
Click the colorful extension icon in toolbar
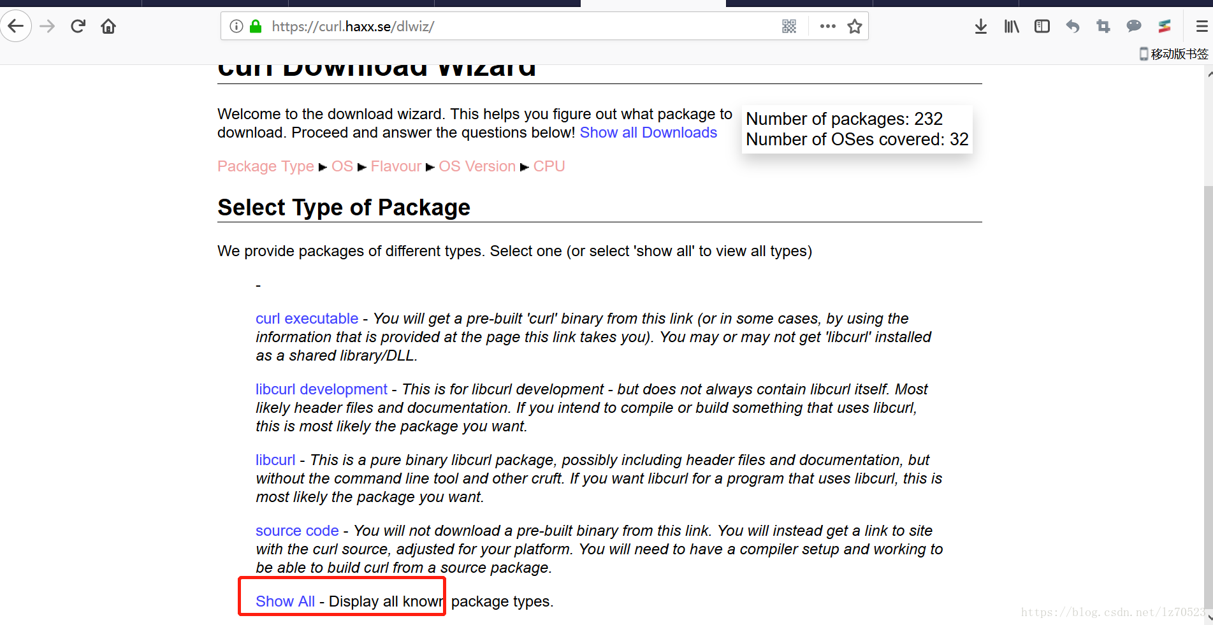1165,26
